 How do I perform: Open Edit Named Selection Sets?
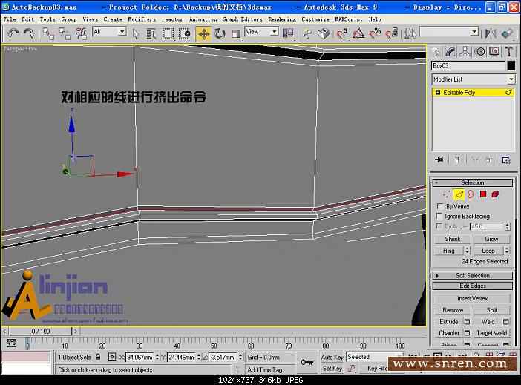click(410, 33)
